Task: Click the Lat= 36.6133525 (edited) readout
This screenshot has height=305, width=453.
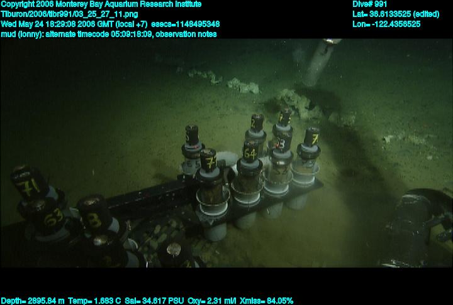Action: tap(396, 14)
